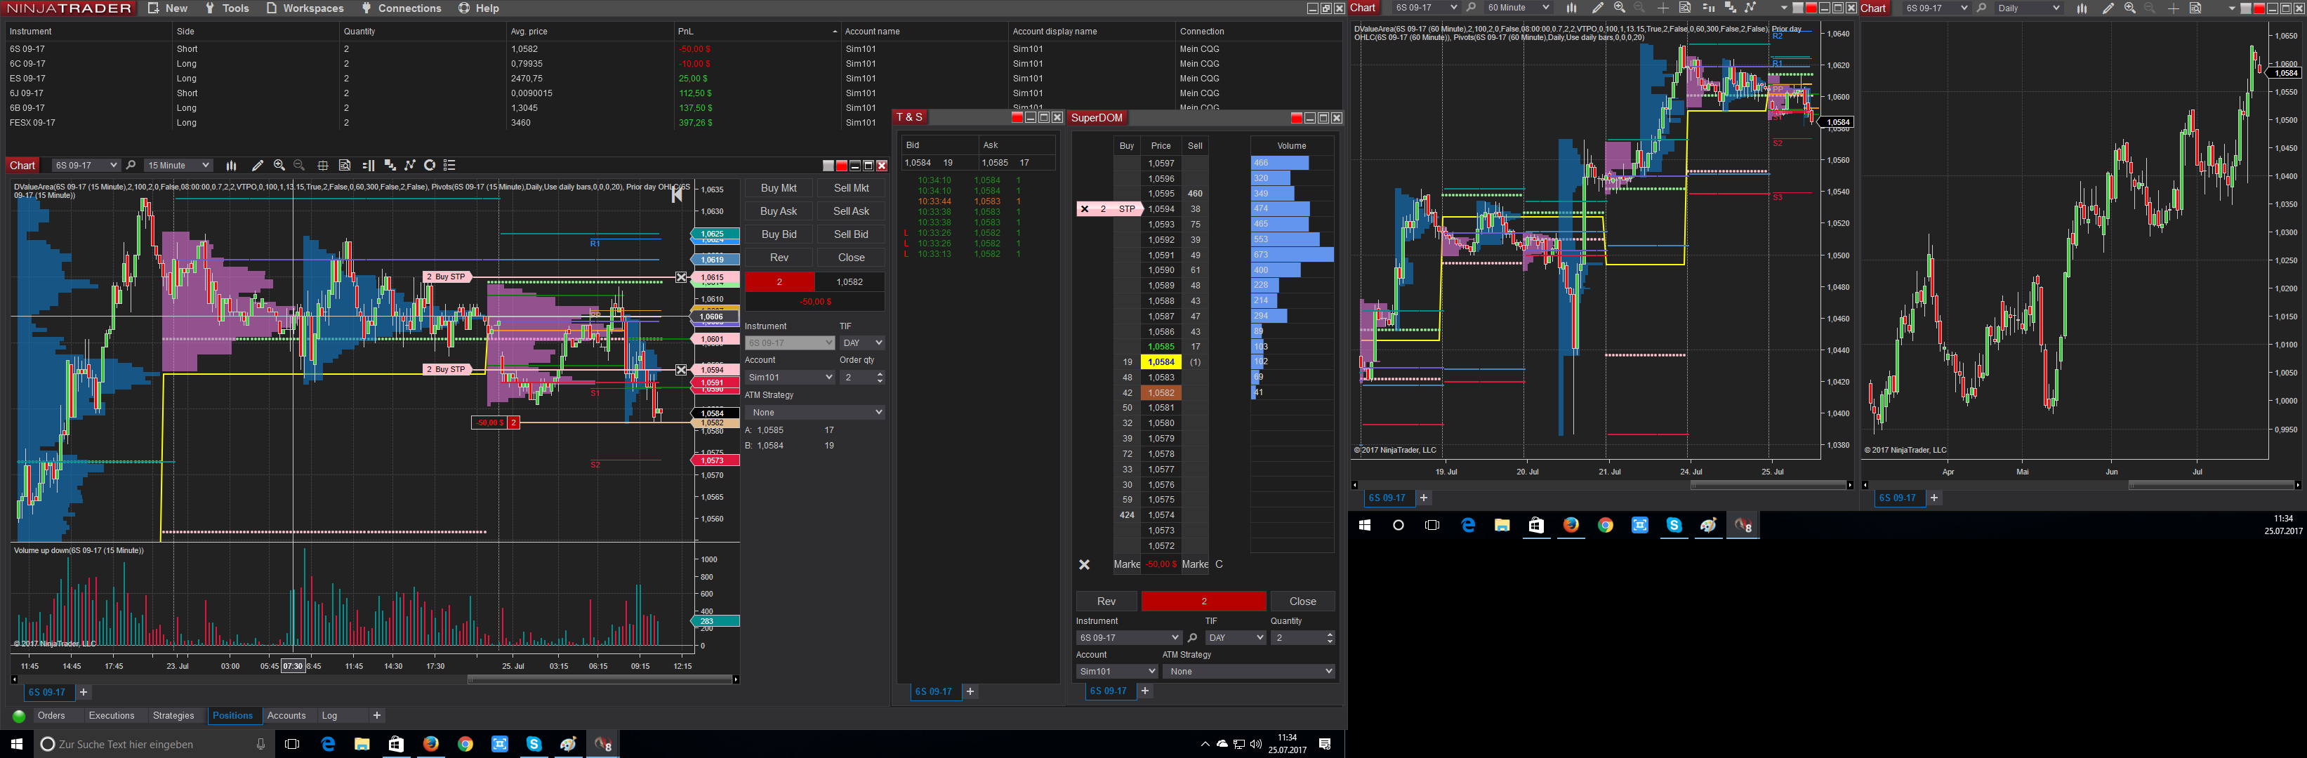Click Close button in SuperDOM panel
The height and width of the screenshot is (758, 2307).
pyautogui.click(x=1302, y=601)
